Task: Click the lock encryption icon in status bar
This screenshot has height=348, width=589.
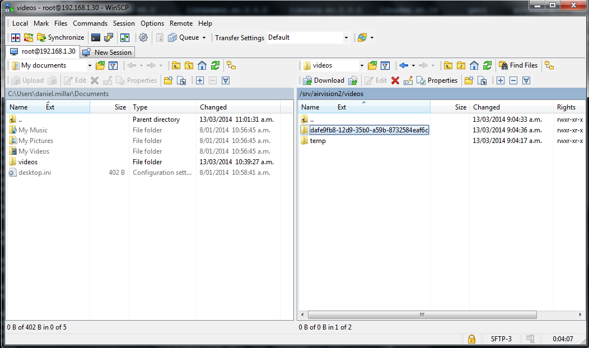Action: pos(471,339)
